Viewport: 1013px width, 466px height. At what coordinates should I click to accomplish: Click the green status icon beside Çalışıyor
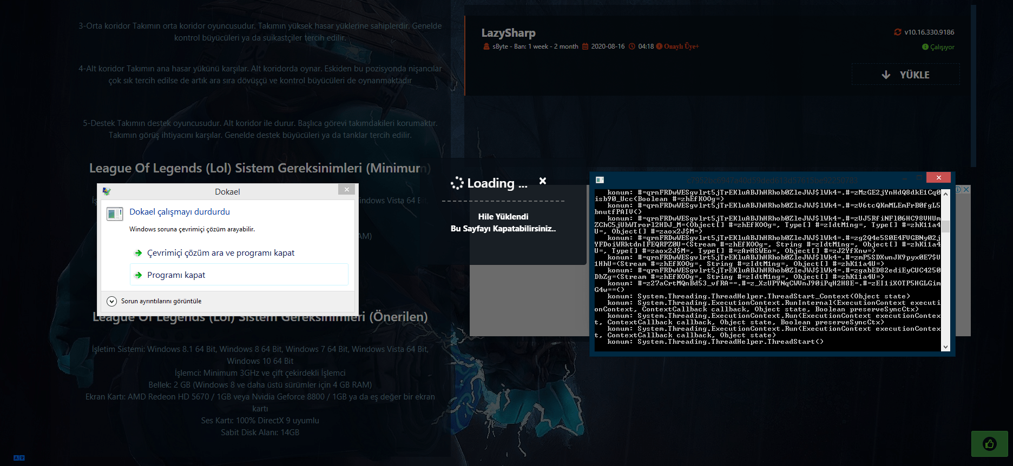pos(925,47)
